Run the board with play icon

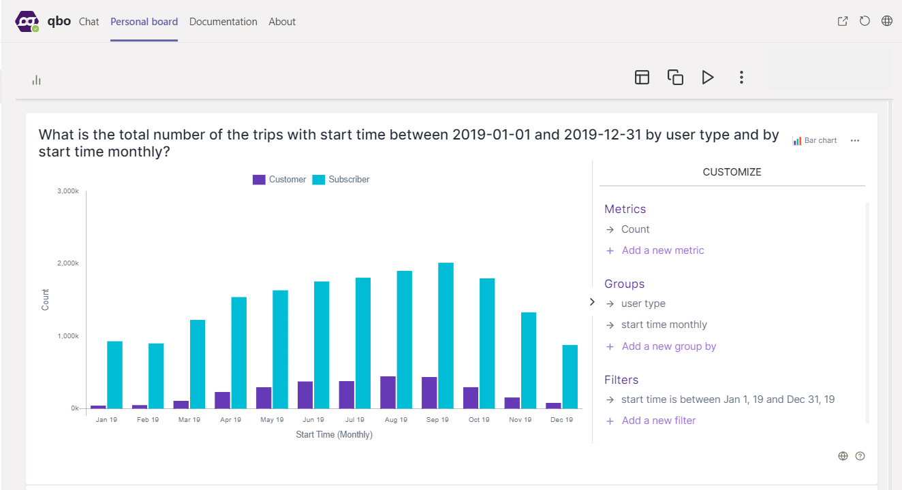708,77
